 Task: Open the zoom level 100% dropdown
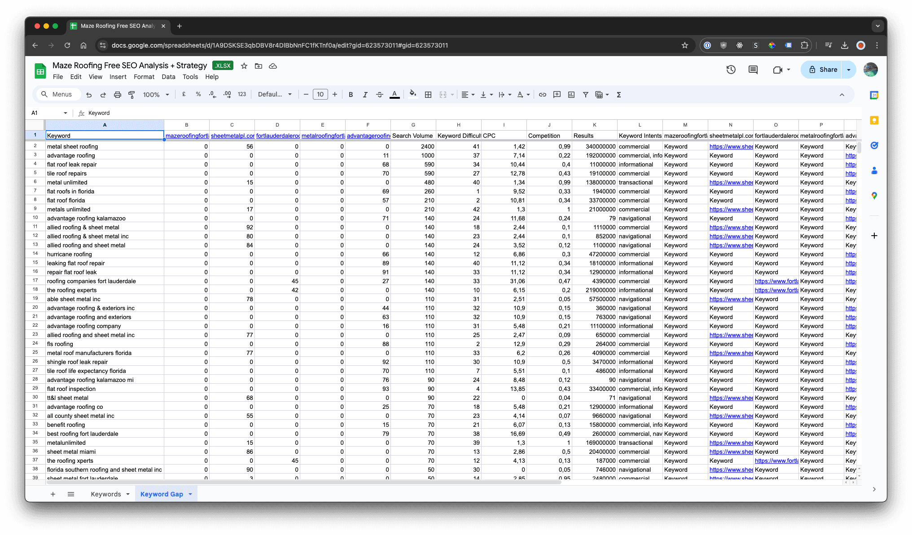pyautogui.click(x=156, y=95)
